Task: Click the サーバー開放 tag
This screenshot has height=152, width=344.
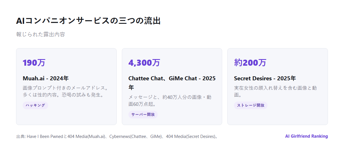Action: 143,114
